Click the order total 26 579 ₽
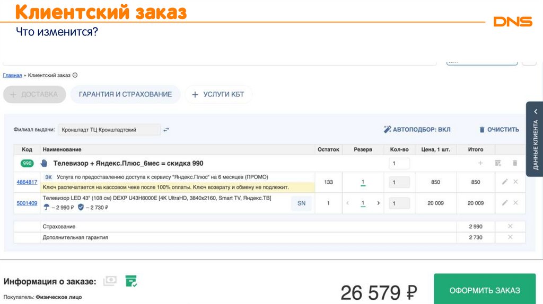 (x=379, y=292)
